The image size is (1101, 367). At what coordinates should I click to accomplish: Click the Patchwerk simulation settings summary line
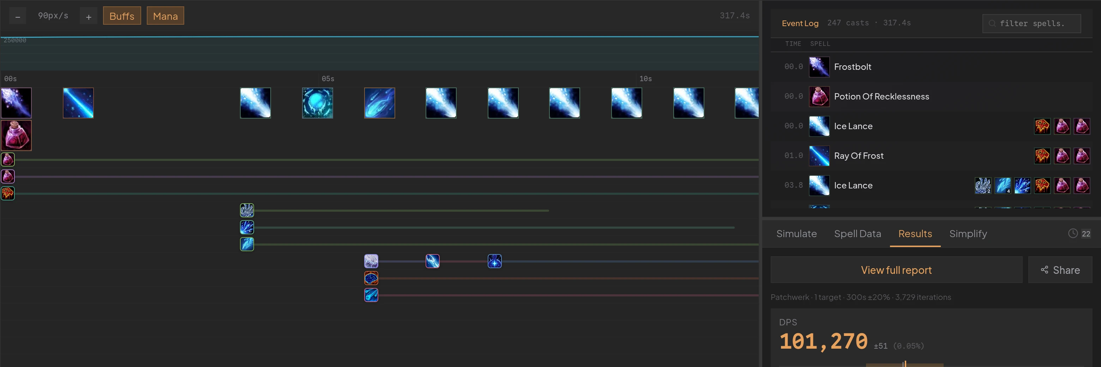click(861, 297)
